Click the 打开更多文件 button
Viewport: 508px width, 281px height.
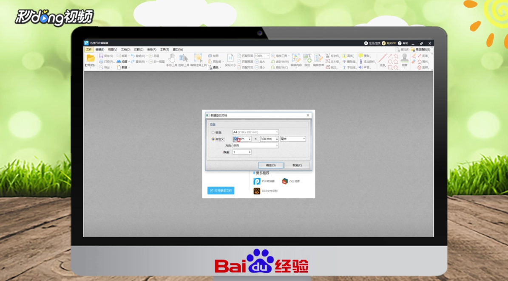pyautogui.click(x=221, y=191)
